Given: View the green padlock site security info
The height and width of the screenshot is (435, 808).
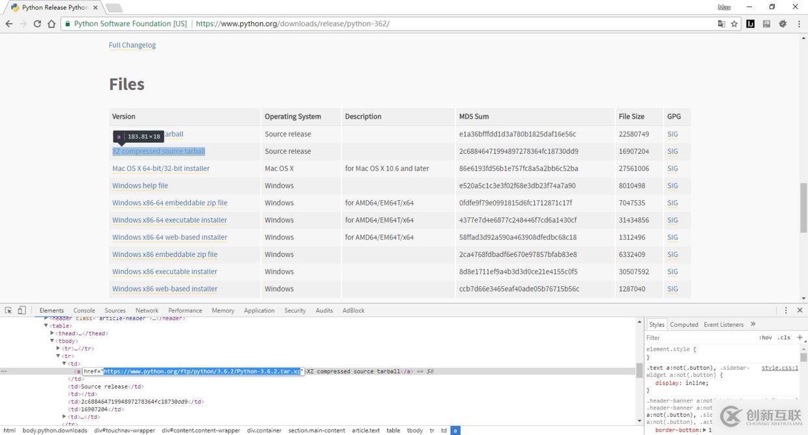Looking at the screenshot, I should 66,23.
